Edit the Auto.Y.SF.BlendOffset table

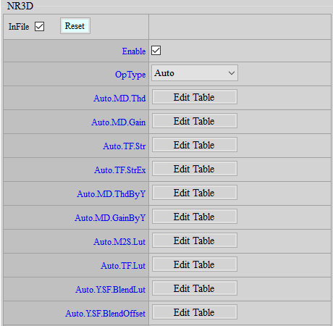tap(195, 312)
